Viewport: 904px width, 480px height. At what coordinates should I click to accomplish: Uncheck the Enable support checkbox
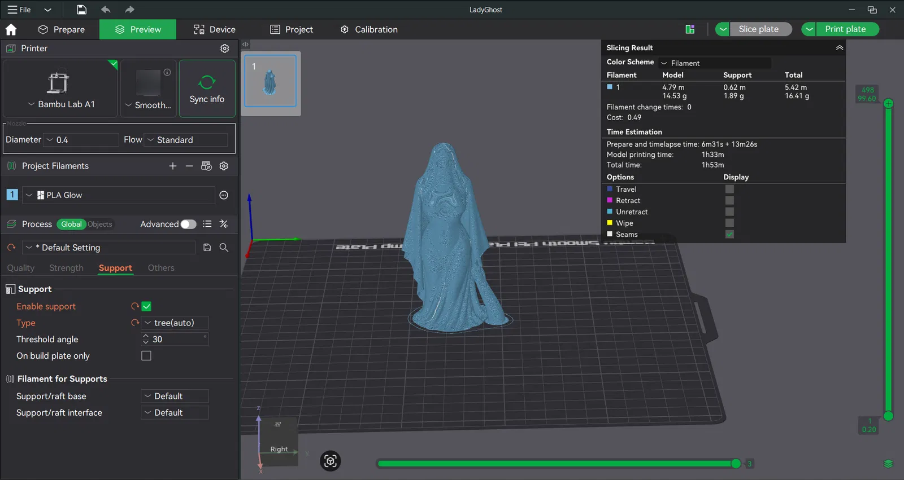pyautogui.click(x=146, y=306)
